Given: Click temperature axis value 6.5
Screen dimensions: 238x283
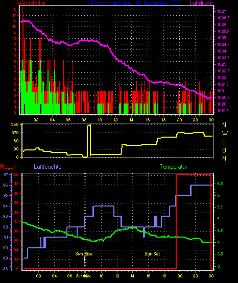Looking at the screenshot, I should pyautogui.click(x=220, y=184).
